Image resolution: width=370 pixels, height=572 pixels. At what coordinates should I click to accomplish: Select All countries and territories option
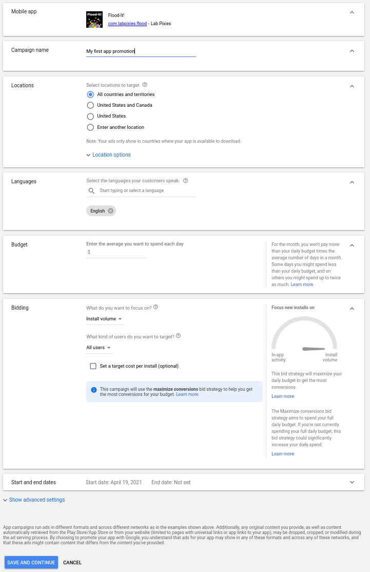click(x=90, y=94)
